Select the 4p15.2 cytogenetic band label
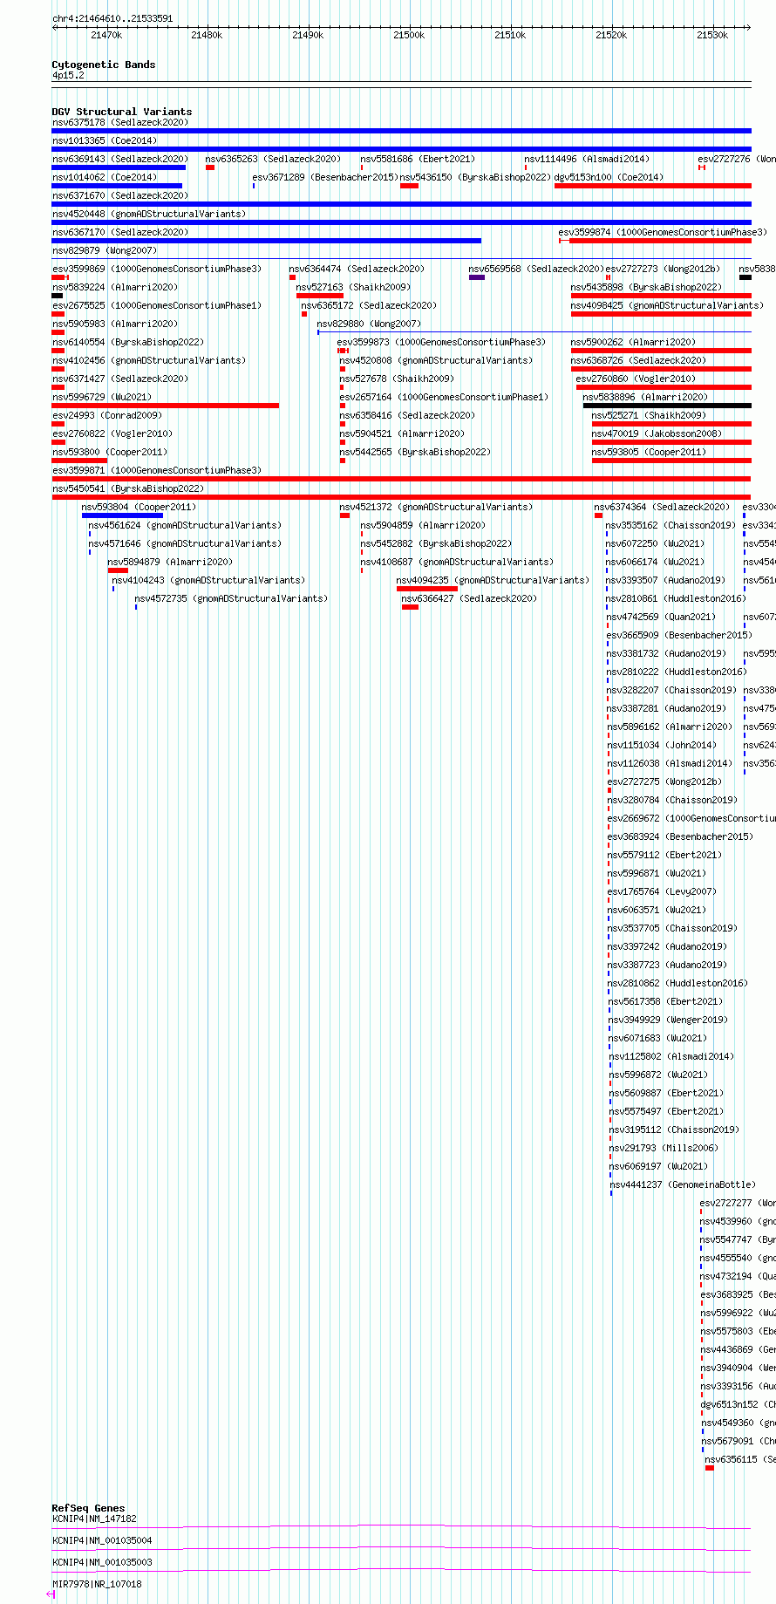776x1604 pixels. coord(68,75)
